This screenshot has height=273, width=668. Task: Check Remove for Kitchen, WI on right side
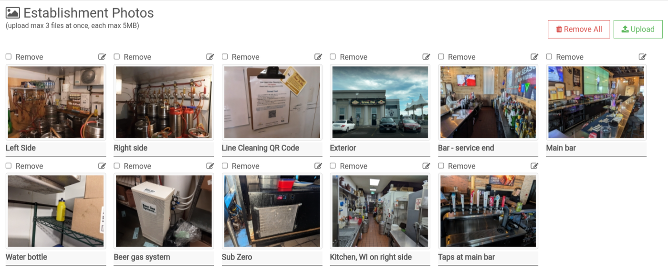pyautogui.click(x=333, y=166)
